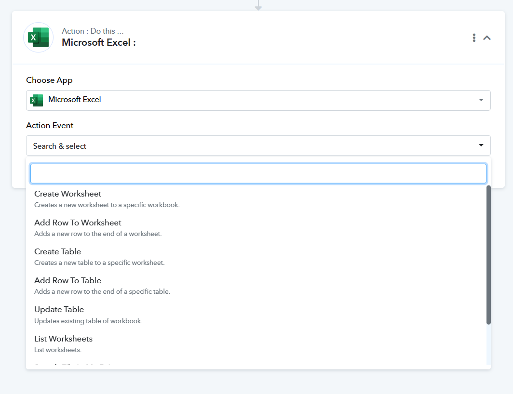
Task: Click 'Adds a new row to the end of a specific table.'
Action: tap(102, 292)
